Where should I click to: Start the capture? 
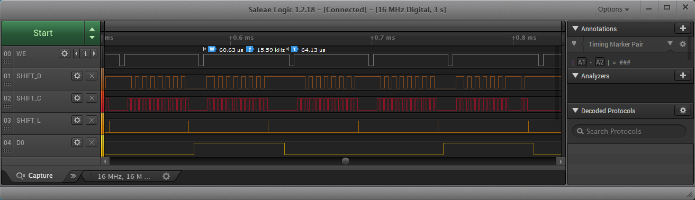43,33
